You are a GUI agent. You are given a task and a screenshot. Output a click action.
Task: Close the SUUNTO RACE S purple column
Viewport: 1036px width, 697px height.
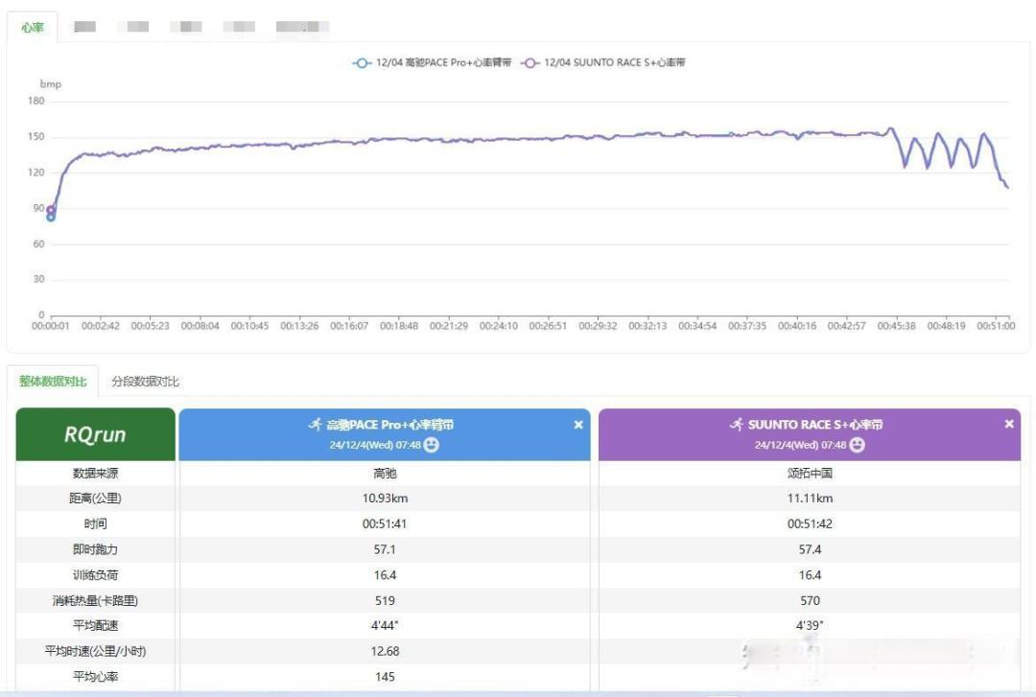coord(1009,424)
